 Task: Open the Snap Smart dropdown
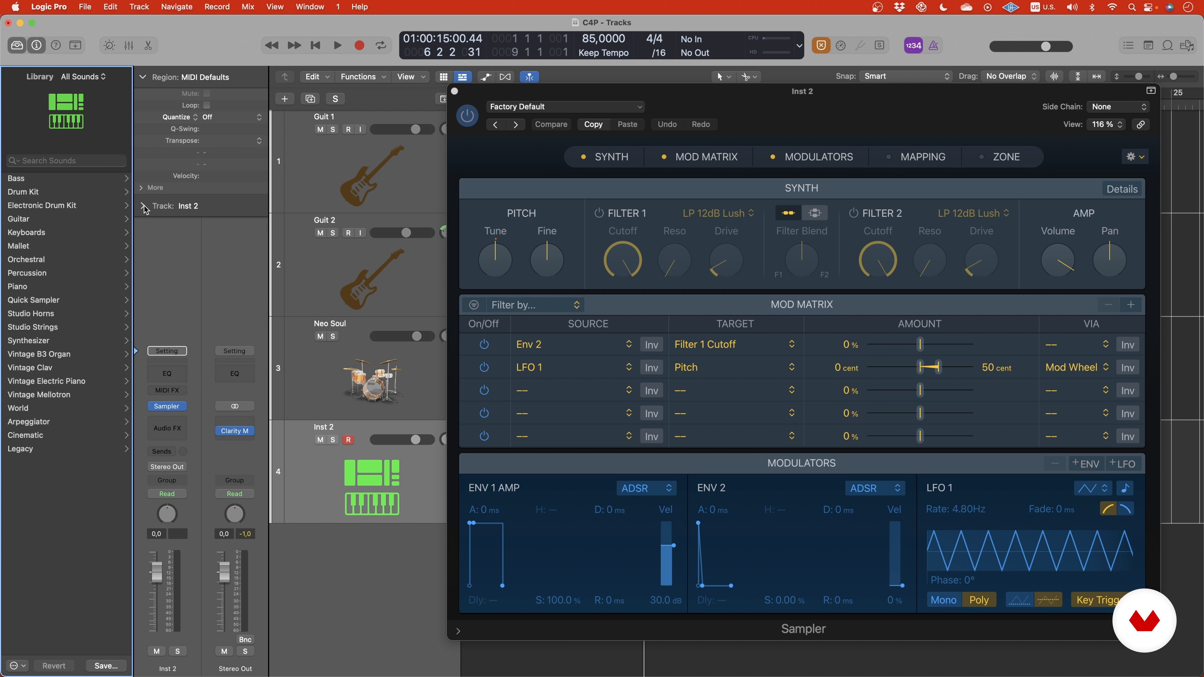[906, 76]
